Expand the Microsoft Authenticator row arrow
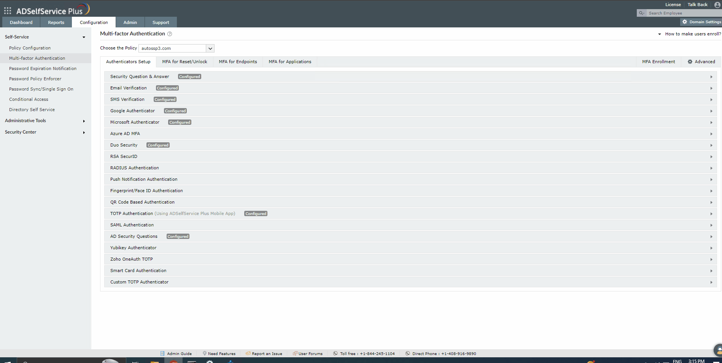Image resolution: width=722 pixels, height=363 pixels. 711,123
